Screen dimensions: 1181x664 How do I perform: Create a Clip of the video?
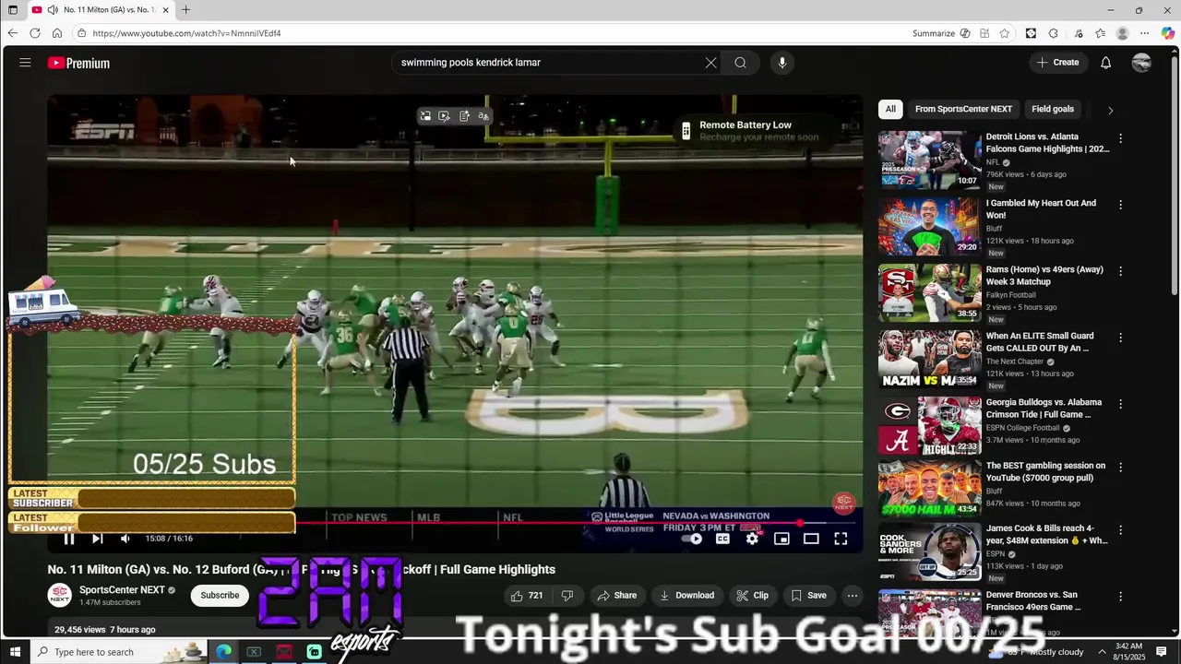[752, 596]
